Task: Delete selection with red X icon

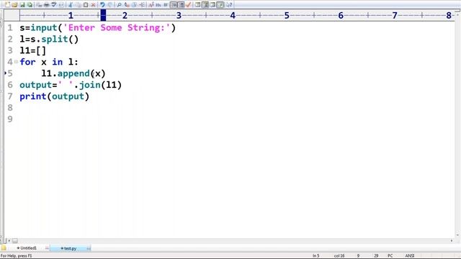Action: (x=93, y=5)
